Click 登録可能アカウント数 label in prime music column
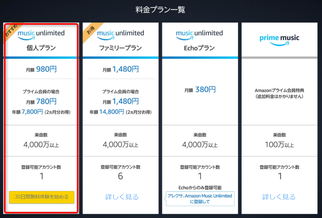This screenshot has width=322, height=218. 280,167
